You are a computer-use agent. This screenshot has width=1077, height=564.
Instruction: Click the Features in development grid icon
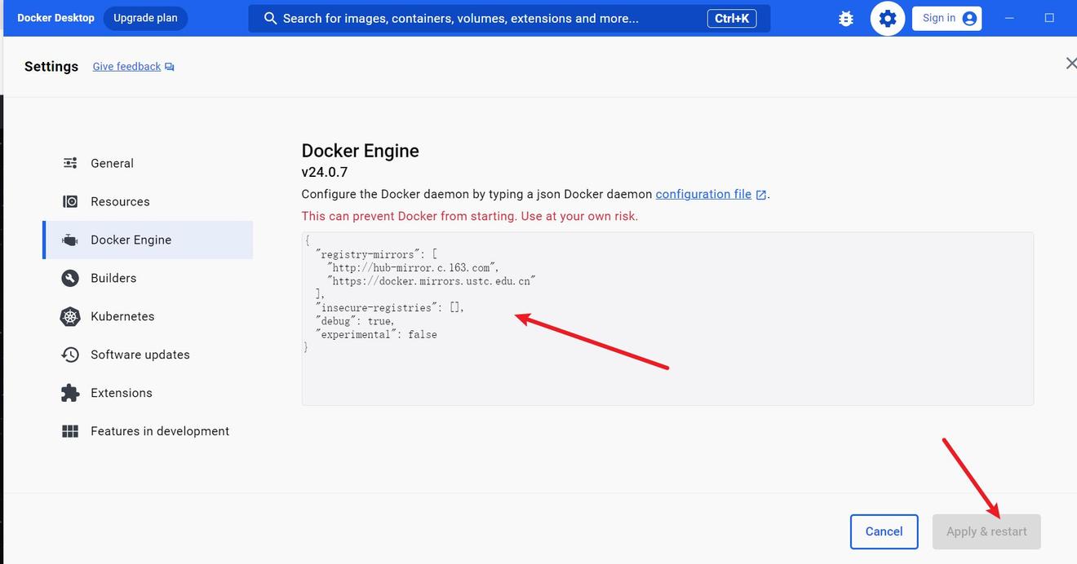pyautogui.click(x=70, y=431)
